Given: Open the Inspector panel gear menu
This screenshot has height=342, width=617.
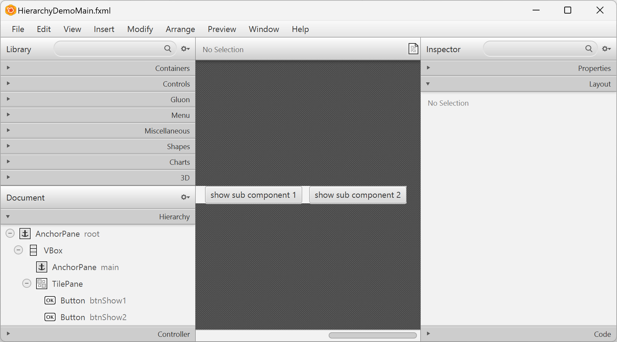Looking at the screenshot, I should 606,49.
